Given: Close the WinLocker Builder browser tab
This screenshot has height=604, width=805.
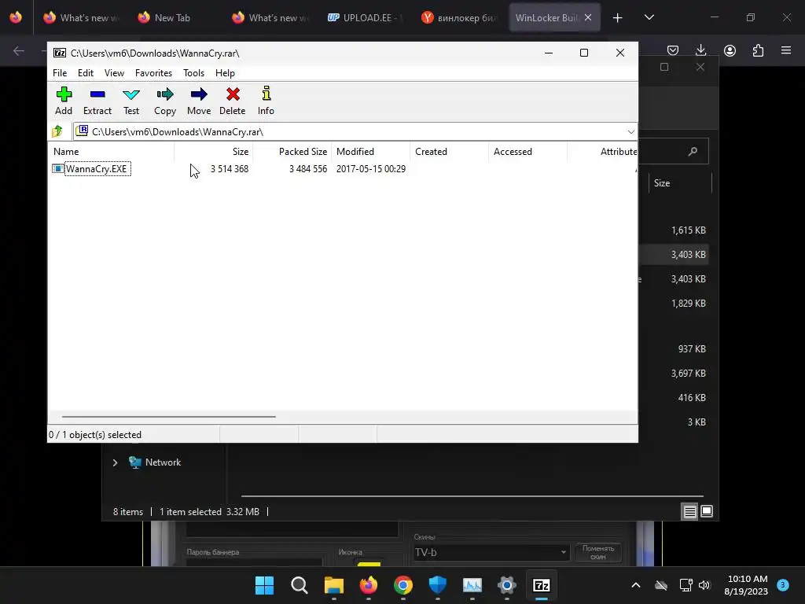Looking at the screenshot, I should [x=588, y=17].
